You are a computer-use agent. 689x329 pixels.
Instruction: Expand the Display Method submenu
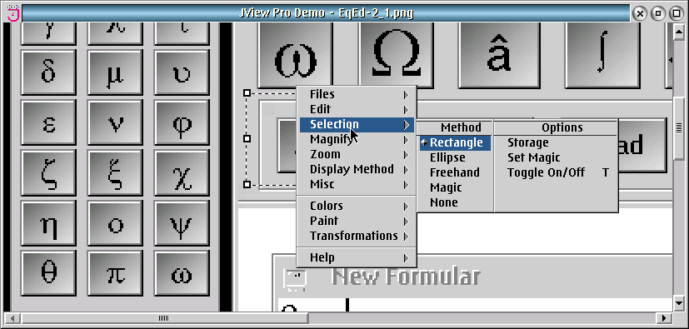(357, 169)
